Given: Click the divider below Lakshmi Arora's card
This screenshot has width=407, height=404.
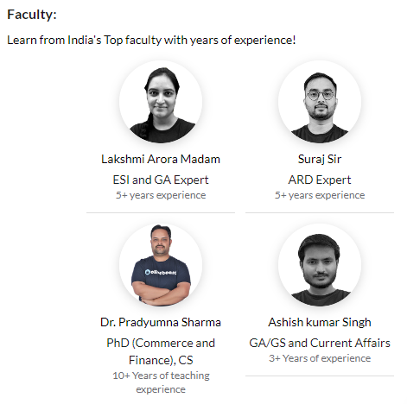Looking at the screenshot, I should point(161,213).
